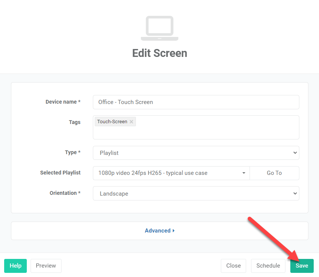Screen dimensions: 319x277
Task: Click the Go To playlist button
Action: [274, 173]
